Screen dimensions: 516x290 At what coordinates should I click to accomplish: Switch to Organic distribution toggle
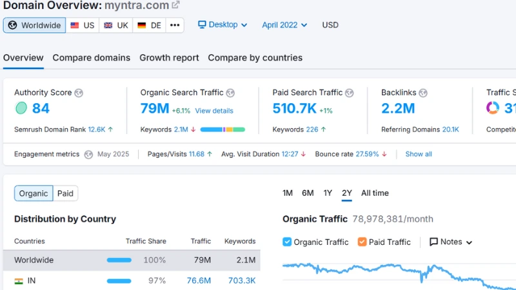click(x=34, y=193)
